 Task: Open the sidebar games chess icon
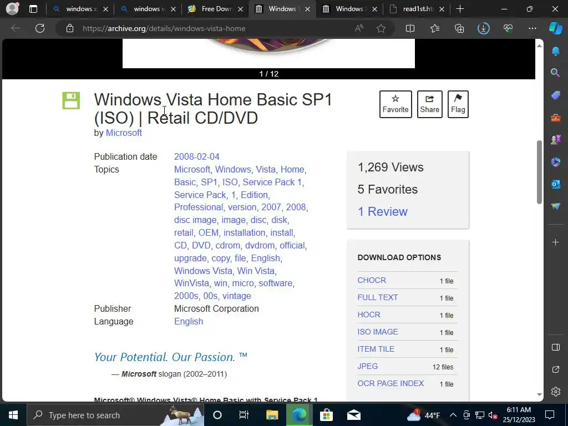pyautogui.click(x=556, y=139)
